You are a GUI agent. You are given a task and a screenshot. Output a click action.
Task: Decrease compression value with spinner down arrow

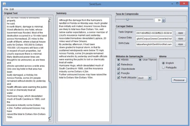pyautogui.click(x=164, y=21)
